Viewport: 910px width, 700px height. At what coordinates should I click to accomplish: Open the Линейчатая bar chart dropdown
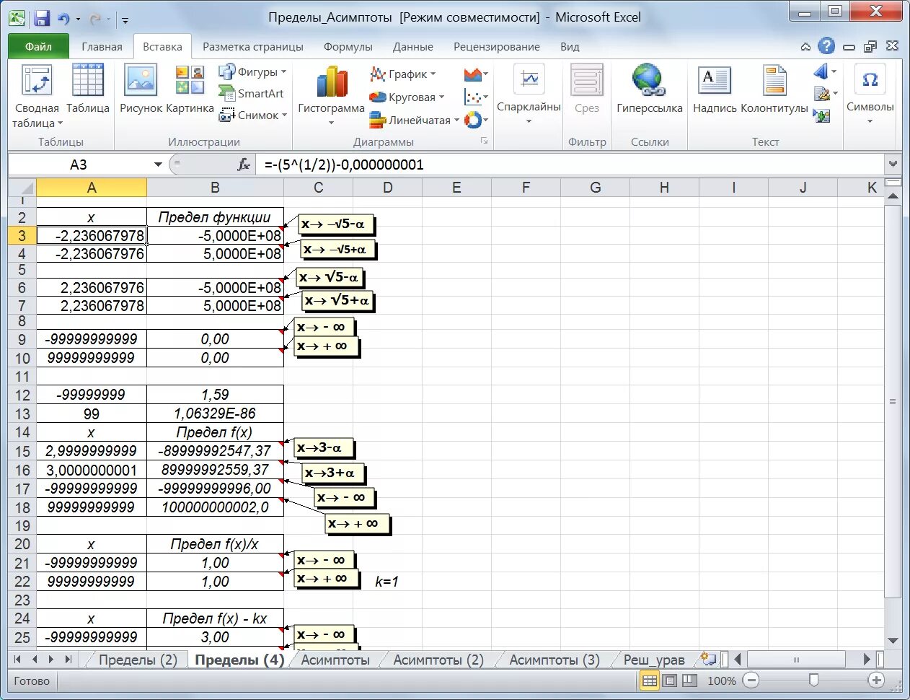414,120
